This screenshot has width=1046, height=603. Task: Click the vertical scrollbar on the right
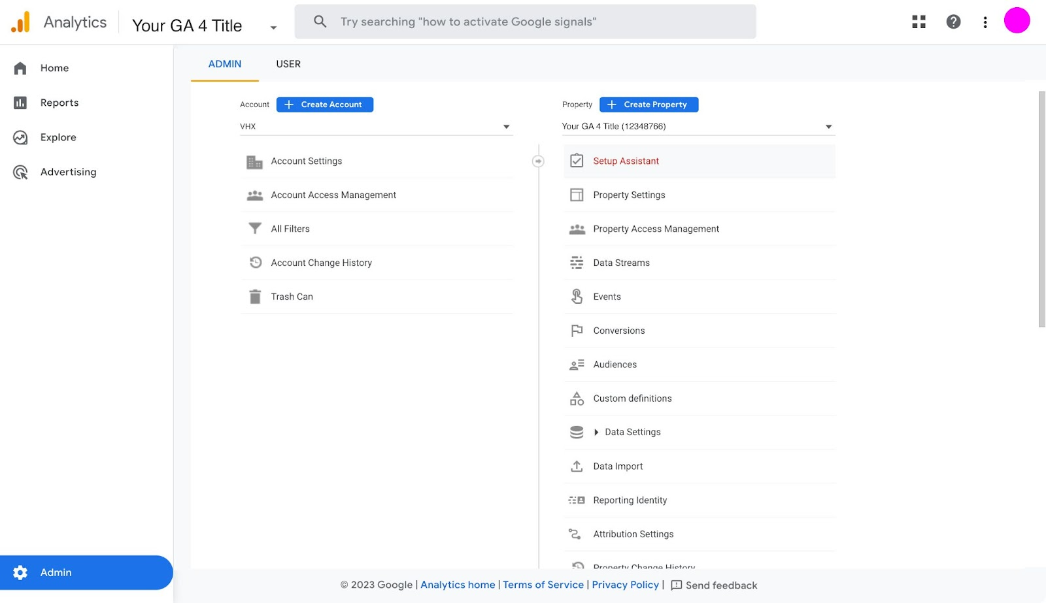pos(1041,209)
